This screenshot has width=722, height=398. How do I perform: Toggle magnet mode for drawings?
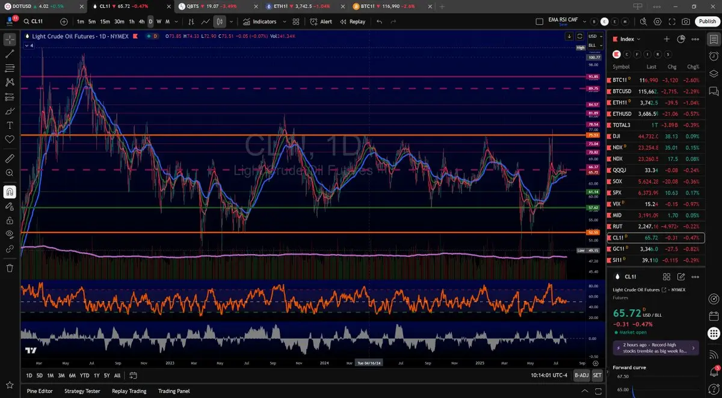pyautogui.click(x=10, y=192)
